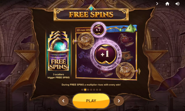The width and height of the screenshot is (185, 111).
Task: Click the x7 multiplier badge
Action: (98, 30)
